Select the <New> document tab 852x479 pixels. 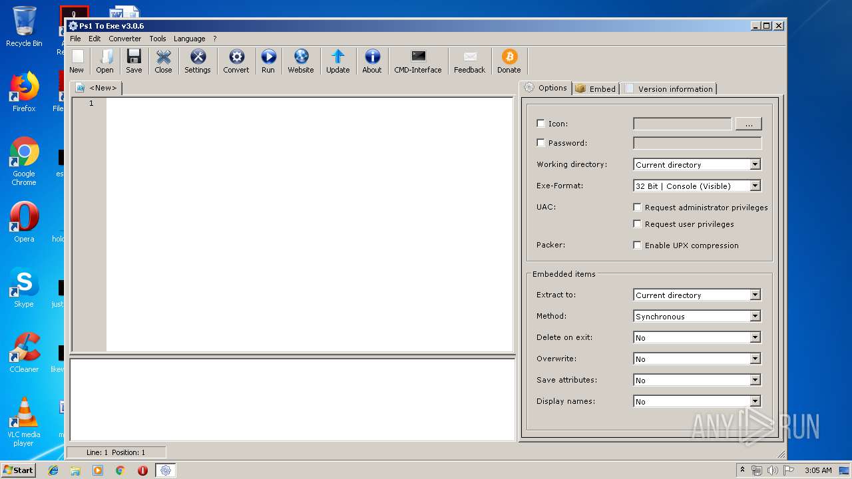pyautogui.click(x=97, y=88)
